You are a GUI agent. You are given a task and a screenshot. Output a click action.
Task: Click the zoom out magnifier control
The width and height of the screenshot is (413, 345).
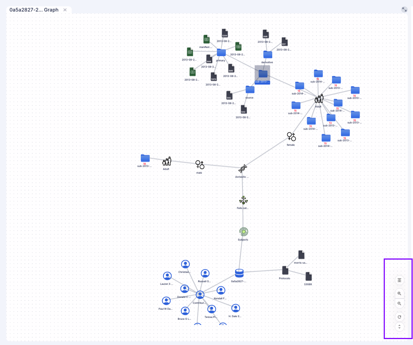pyautogui.click(x=399, y=303)
